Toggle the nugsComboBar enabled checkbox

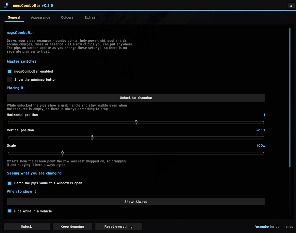(x=9, y=71)
